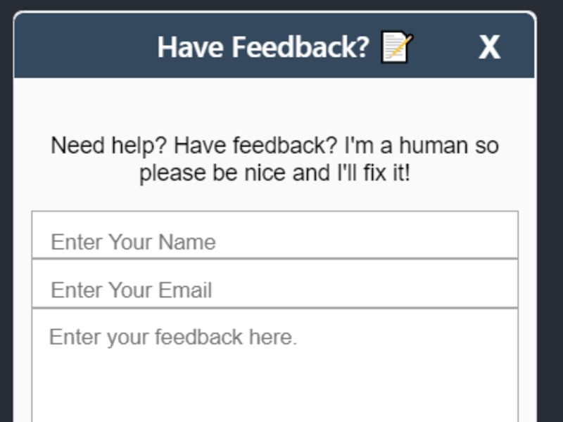Click white space above the help text

point(274,105)
